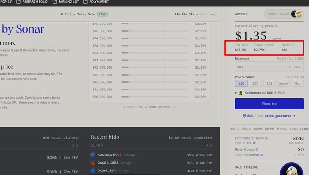
Task: Click the $72,000,000 row label
Action: pyautogui.click(x=102, y=75)
